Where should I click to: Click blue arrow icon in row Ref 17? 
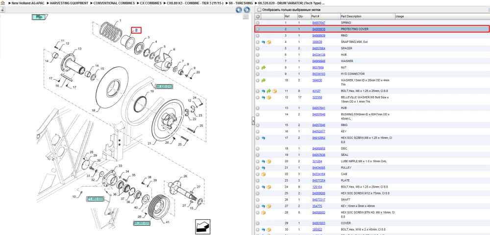264,138
